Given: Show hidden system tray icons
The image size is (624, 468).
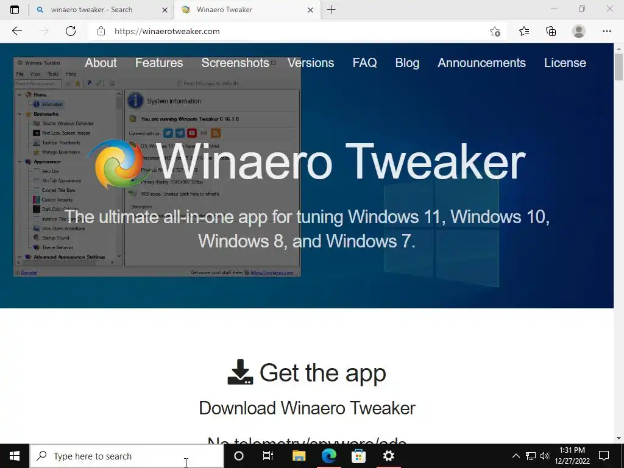Looking at the screenshot, I should point(516,456).
